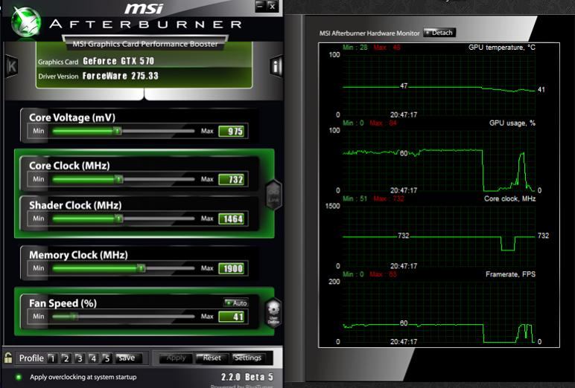
Task: Open the Kombustor K side button
Action: click(x=12, y=66)
